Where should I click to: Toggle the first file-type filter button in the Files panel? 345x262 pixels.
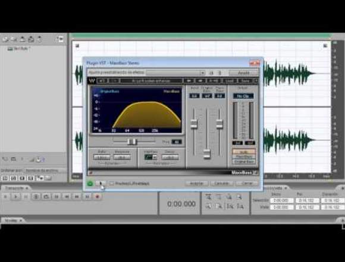click(x=5, y=178)
